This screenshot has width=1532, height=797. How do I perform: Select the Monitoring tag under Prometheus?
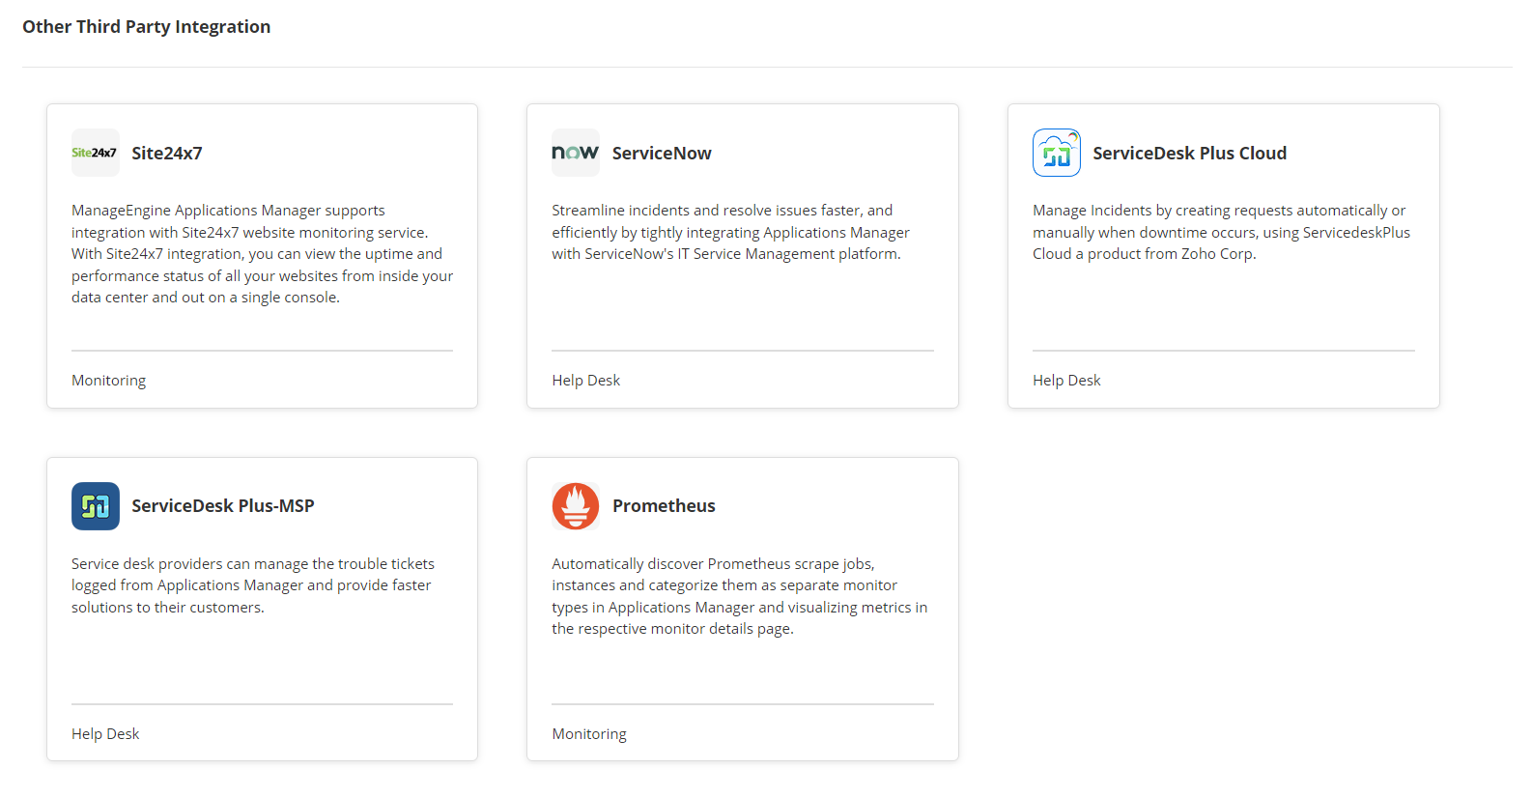coord(589,733)
